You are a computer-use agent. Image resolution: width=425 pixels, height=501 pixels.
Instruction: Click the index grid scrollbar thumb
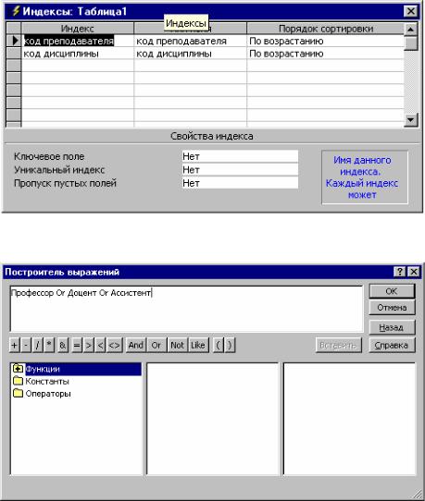tap(411, 43)
